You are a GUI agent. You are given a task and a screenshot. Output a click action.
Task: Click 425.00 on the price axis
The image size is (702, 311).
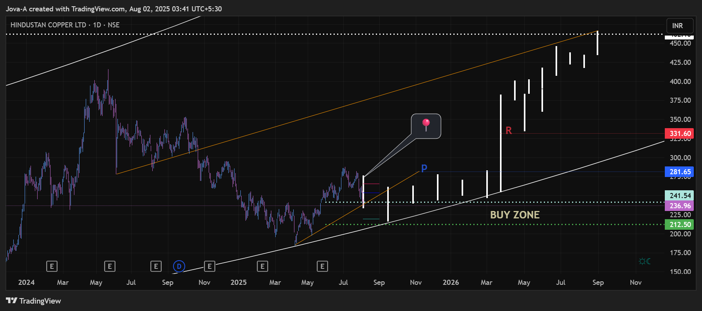(680, 63)
